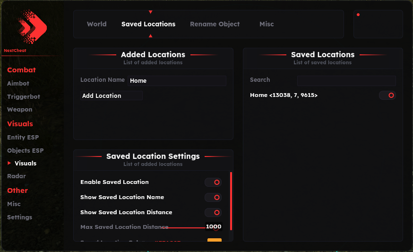Viewport: 413px width, 252px height.
Task: Click the Search field in Saved Locations
Action: (x=346, y=80)
